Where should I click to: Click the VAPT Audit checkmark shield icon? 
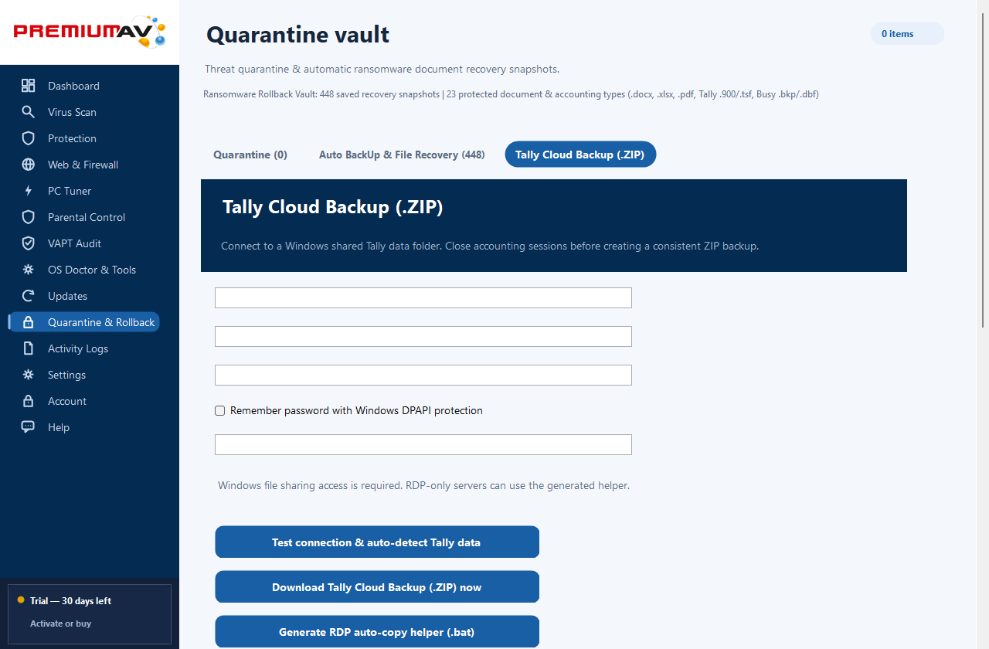tap(29, 243)
